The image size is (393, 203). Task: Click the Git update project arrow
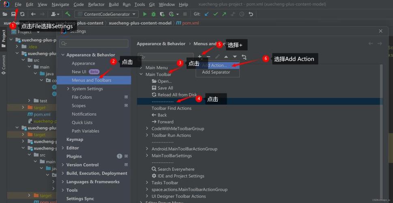(207, 14)
